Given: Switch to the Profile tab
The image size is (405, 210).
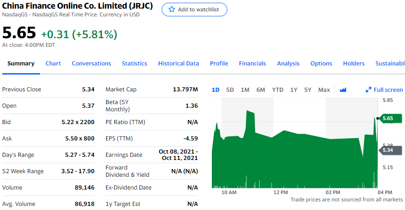Looking at the screenshot, I should (219, 63).
